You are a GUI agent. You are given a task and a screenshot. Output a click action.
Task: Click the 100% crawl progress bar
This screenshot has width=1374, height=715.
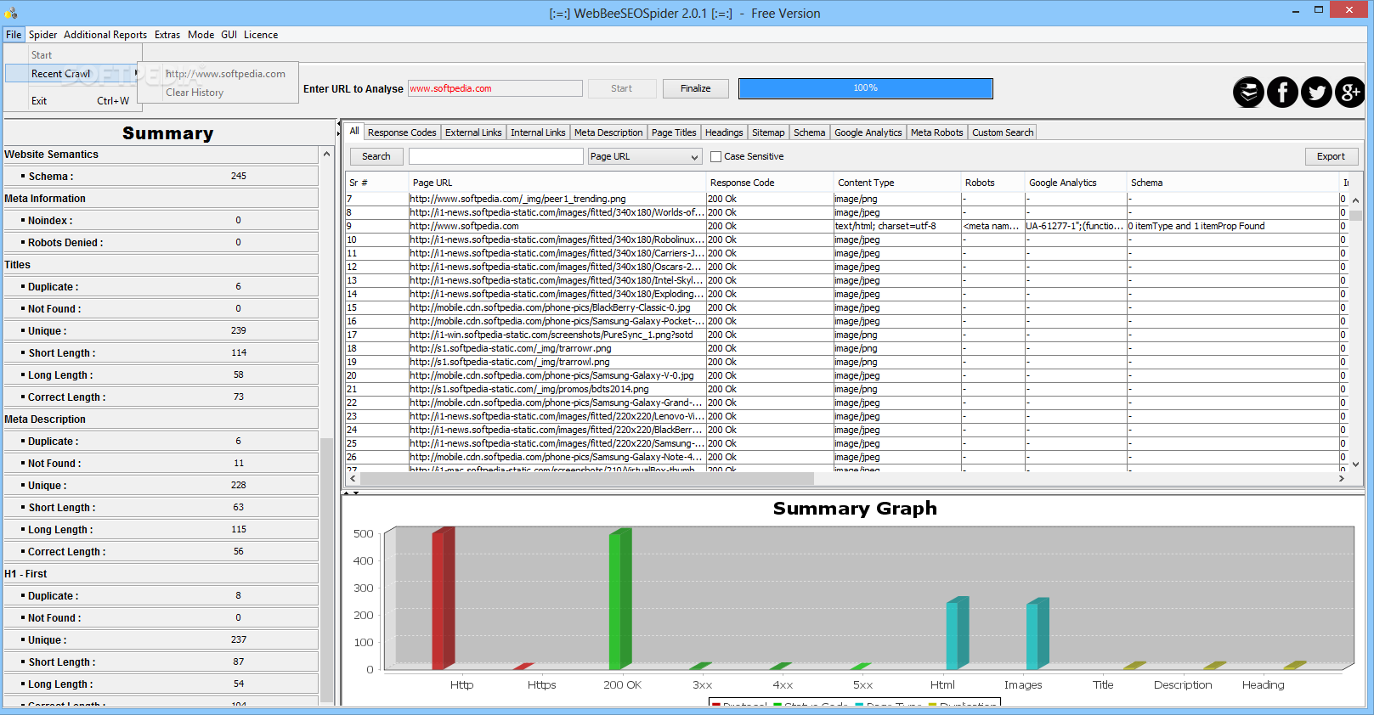pos(865,88)
